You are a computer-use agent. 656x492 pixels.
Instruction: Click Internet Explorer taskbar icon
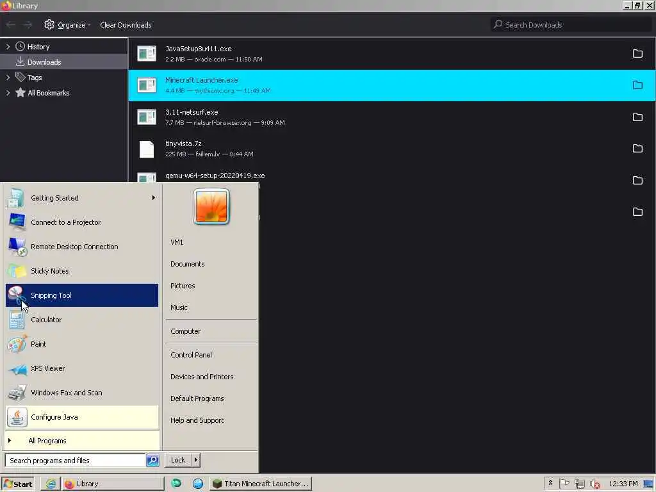(x=51, y=484)
